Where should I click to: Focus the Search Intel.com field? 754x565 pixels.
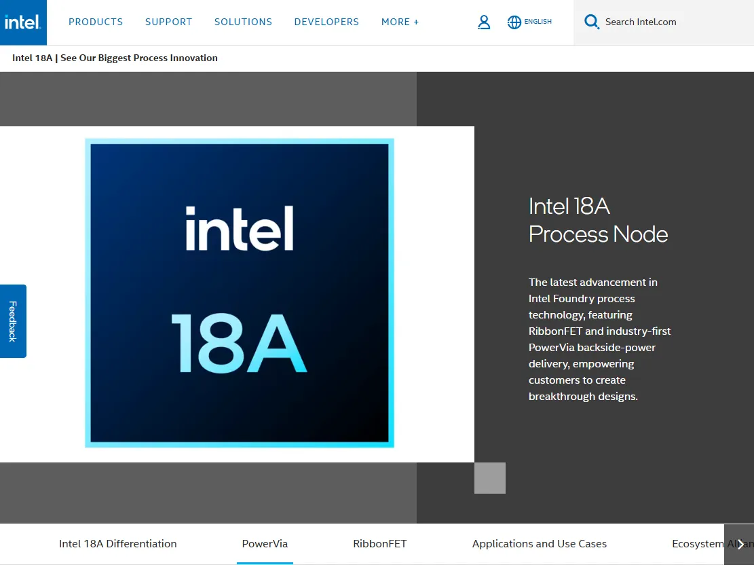click(664, 22)
